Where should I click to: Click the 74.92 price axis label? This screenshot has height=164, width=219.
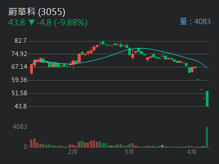pos(19,54)
